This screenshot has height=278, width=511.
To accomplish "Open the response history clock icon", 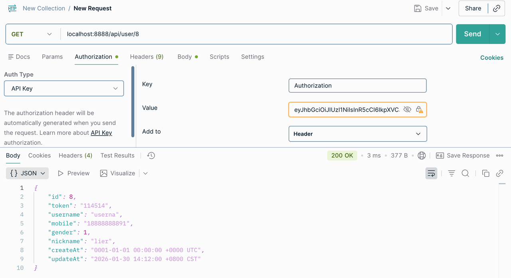I will coord(151,156).
